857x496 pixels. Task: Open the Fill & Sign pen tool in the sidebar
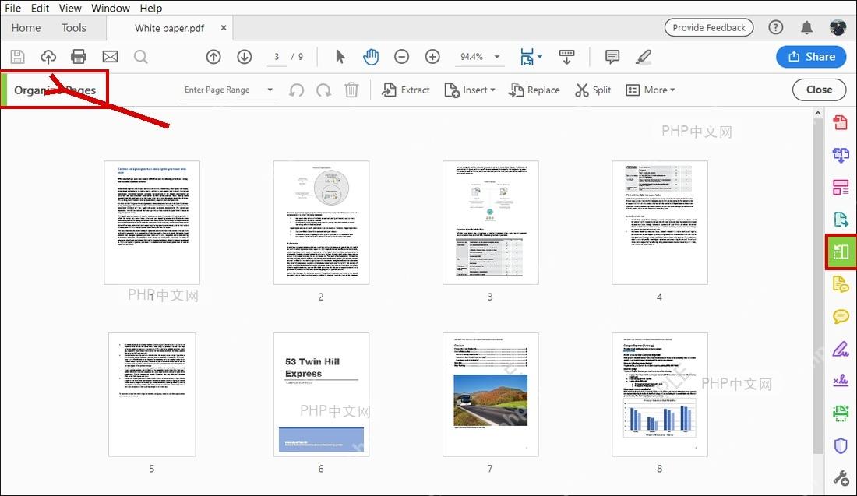841,349
